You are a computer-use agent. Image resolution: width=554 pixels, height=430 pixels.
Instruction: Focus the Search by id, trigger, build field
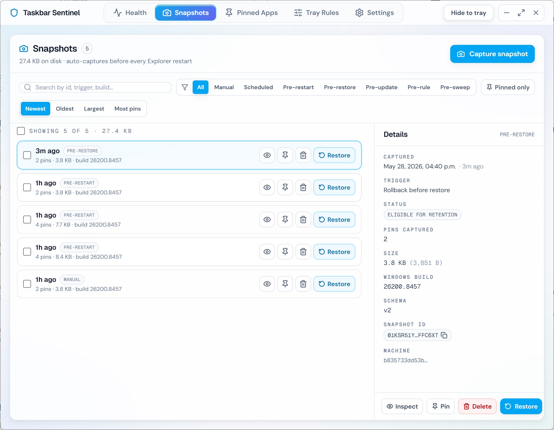[95, 87]
